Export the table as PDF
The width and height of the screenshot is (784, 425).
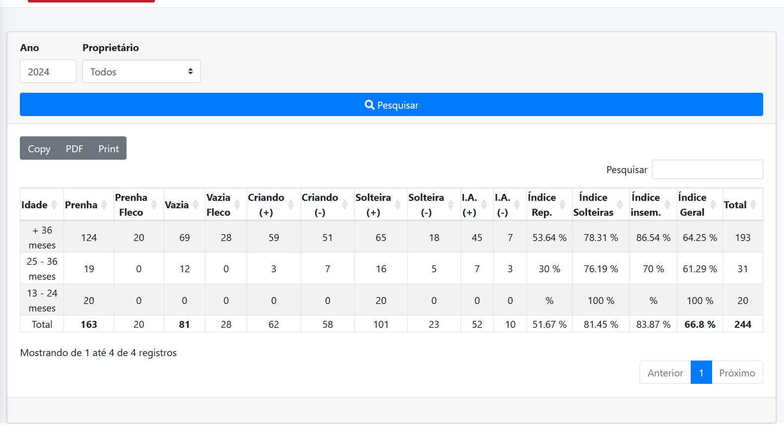tap(74, 148)
